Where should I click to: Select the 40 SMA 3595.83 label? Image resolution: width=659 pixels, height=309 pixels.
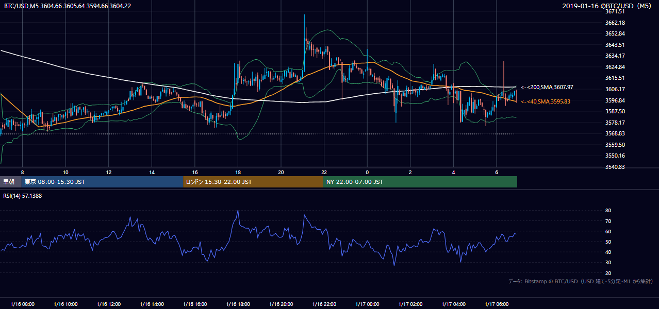tap(546, 101)
